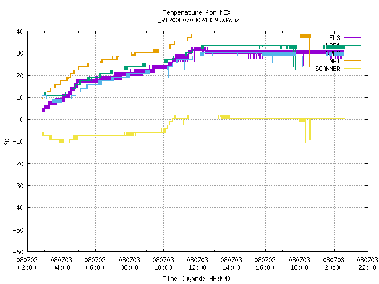Click the y-axis tick label 20
Image resolution: width=379 pixels, height=284 pixels.
click(x=20, y=76)
